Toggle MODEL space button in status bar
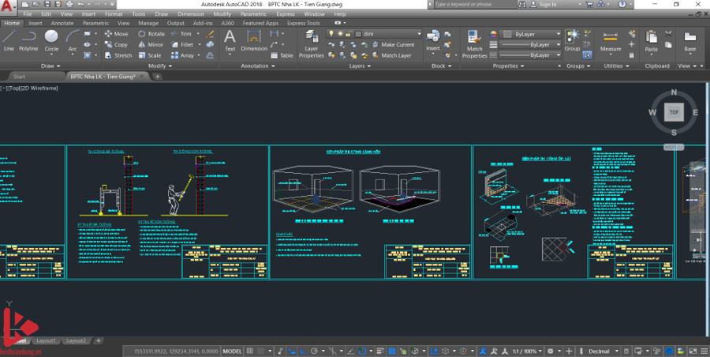Screen dimensions: 710x357 (233, 351)
